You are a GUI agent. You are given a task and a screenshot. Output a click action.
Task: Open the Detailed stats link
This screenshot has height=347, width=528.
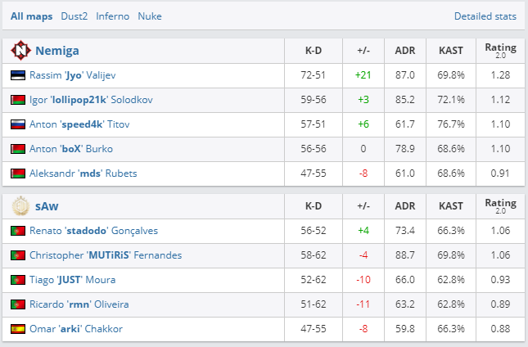point(485,16)
